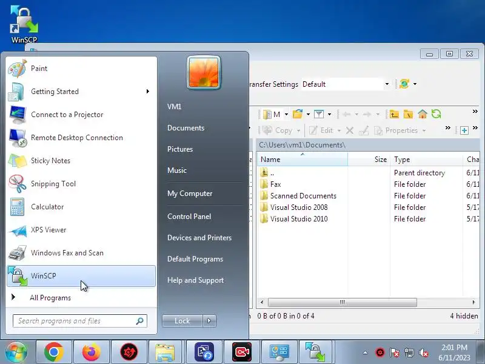Screen dimensions: 485x364
Task: Select the Visual Studio 2008 folder
Action: tap(368, 207)
